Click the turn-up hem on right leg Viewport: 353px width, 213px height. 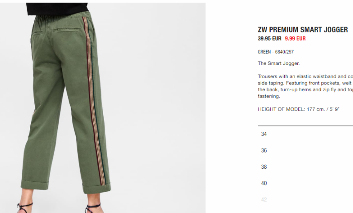coord(96,188)
